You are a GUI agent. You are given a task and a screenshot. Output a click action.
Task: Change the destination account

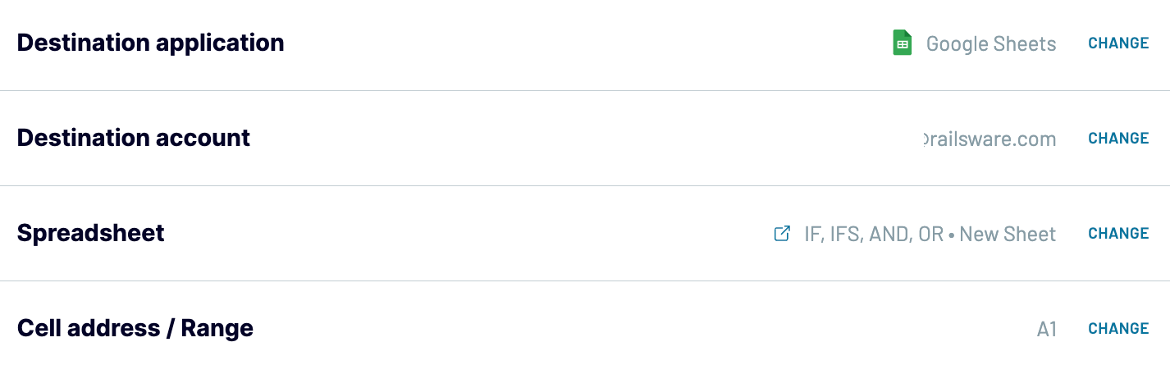click(1117, 139)
